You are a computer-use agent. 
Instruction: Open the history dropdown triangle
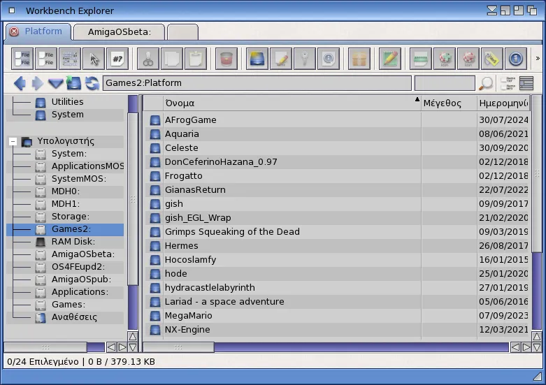click(55, 84)
